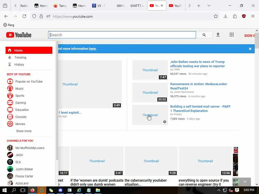Viewport: 259px width, 194px height.
Task: Open Popular on YouTube
Action: point(29,82)
